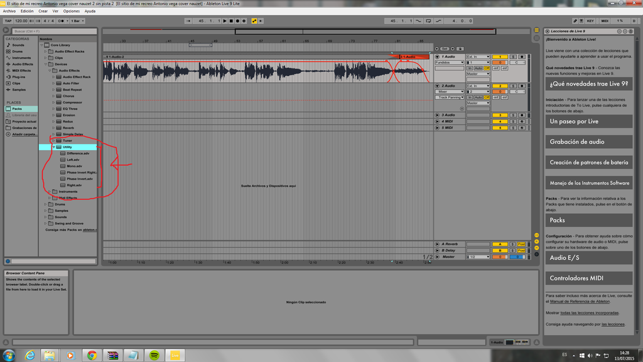This screenshot has height=362, width=643.
Task: Open Packs under Places
Action: tap(21, 109)
